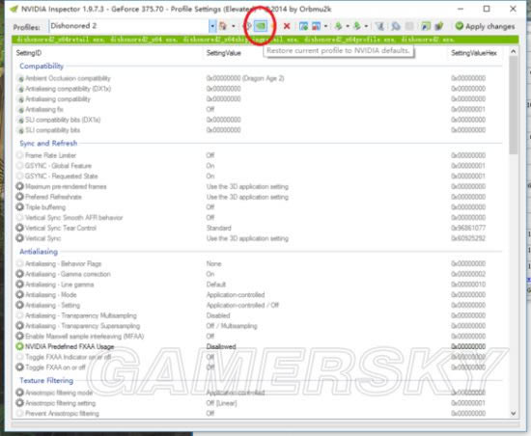Image resolution: width=531 pixels, height=436 pixels.
Task: Collapse the Compatibility section header
Action: (42, 66)
